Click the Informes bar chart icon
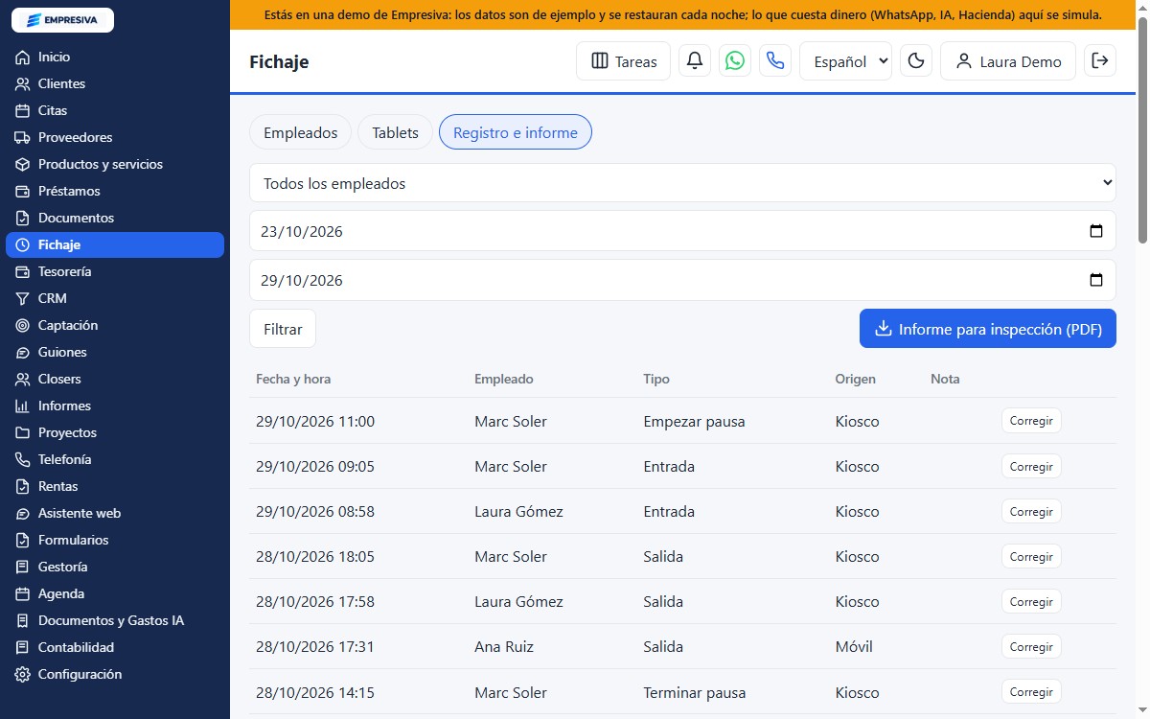This screenshot has width=1150, height=719. tap(23, 406)
